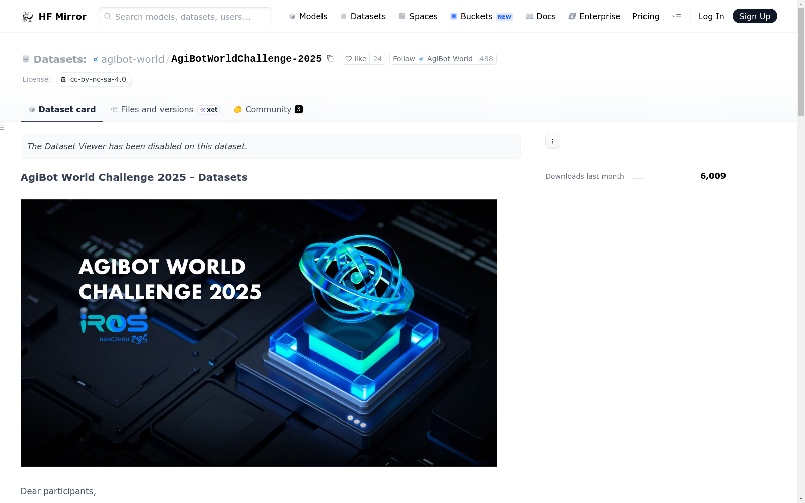
Task: Open the agibot-world organization link
Action: point(132,59)
